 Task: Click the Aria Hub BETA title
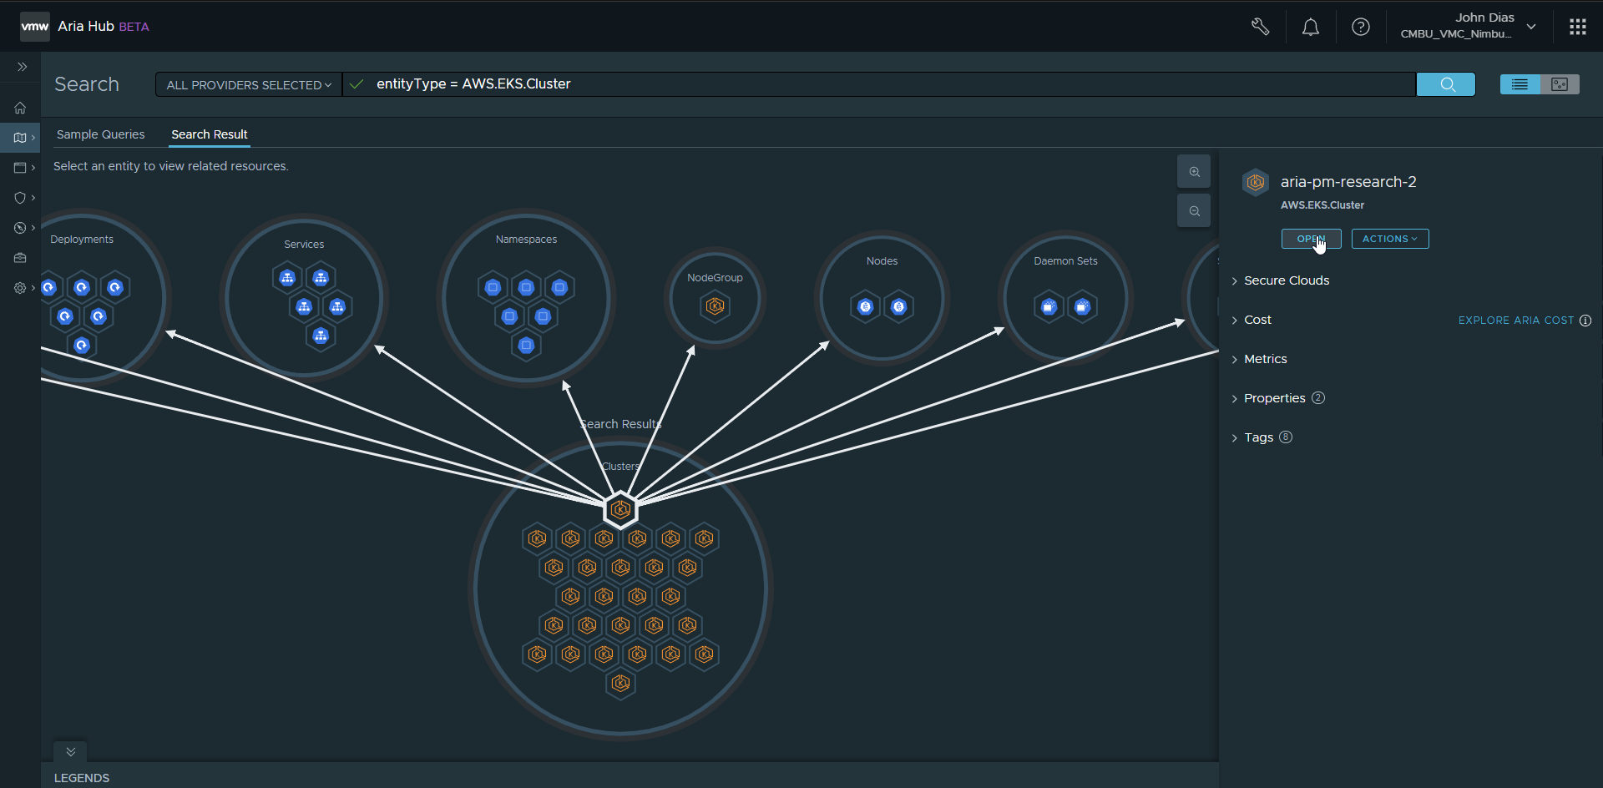[104, 27]
